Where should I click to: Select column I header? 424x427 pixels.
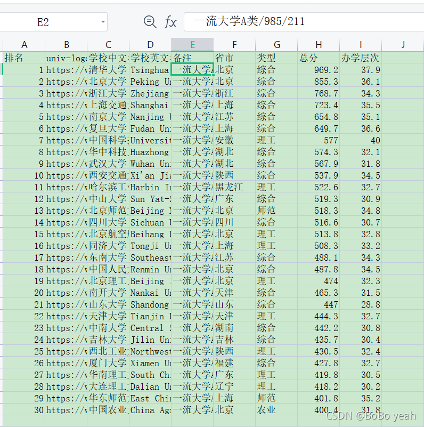(x=361, y=45)
